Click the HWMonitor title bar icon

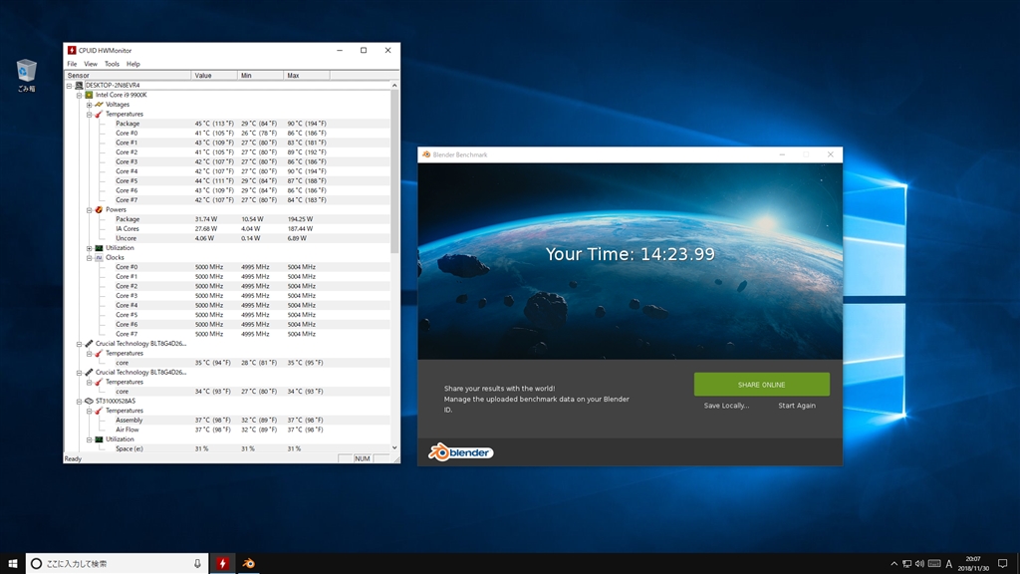pyautogui.click(x=72, y=50)
